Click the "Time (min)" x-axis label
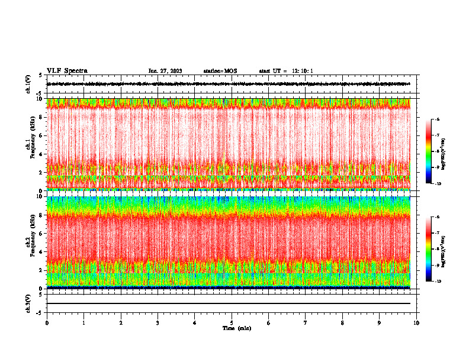Viewport: 469px width, 362px height. [x=237, y=328]
